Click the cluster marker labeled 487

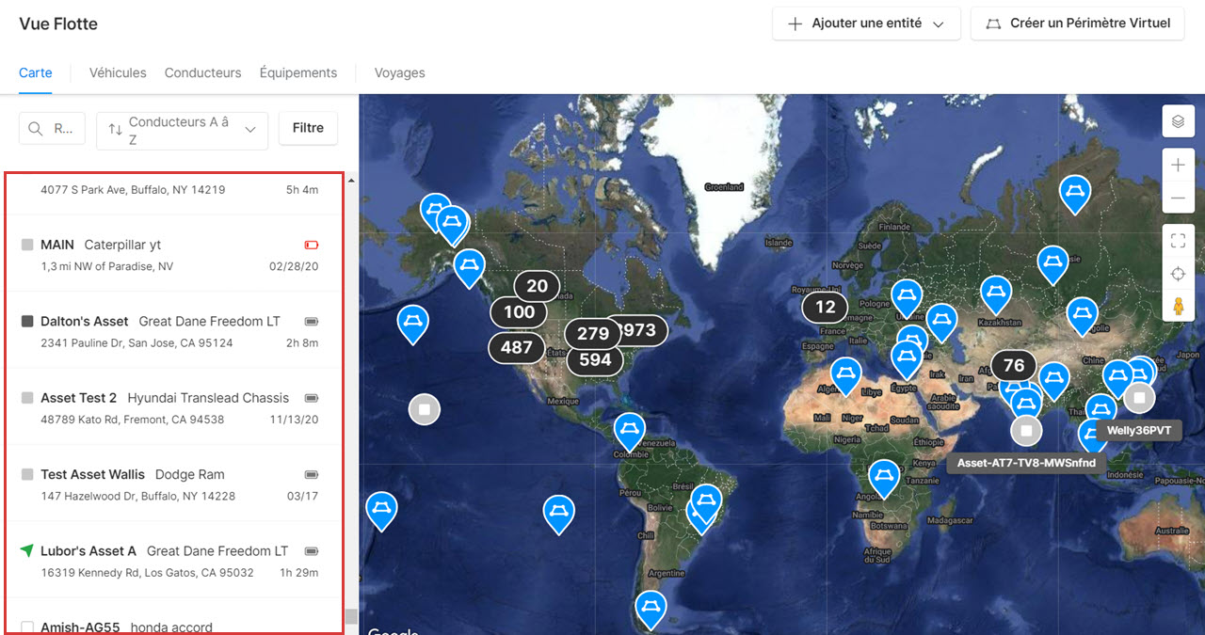pos(516,347)
